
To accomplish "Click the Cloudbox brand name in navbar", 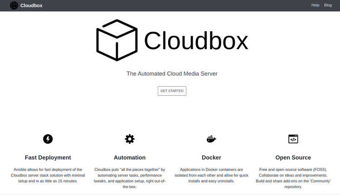I will coord(31,5).
